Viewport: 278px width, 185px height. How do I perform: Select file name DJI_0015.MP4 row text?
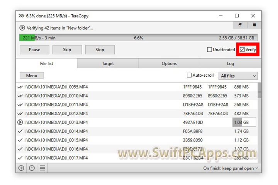(x=56, y=140)
